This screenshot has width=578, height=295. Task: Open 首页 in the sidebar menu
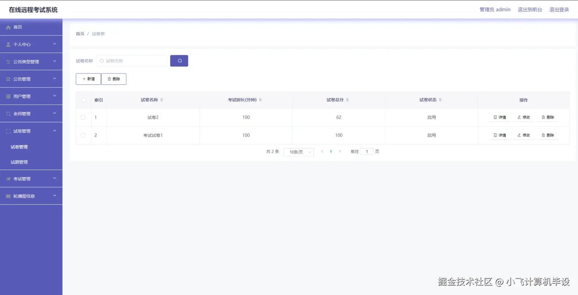(31, 27)
